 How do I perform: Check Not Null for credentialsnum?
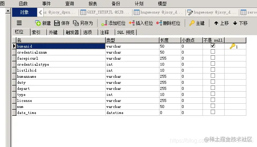click(213, 52)
